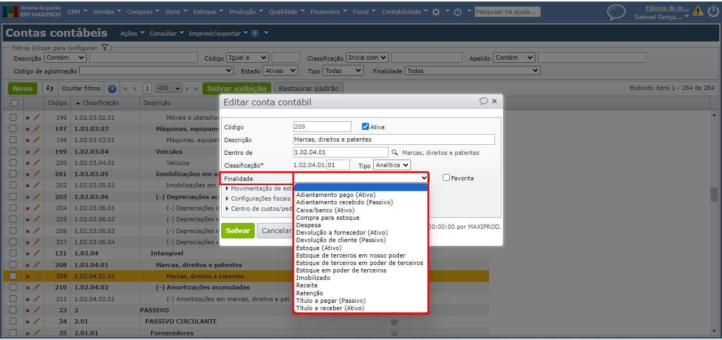This screenshot has width=722, height=340.
Task: Check the row 199 Veículos checkbox
Action: point(13,152)
